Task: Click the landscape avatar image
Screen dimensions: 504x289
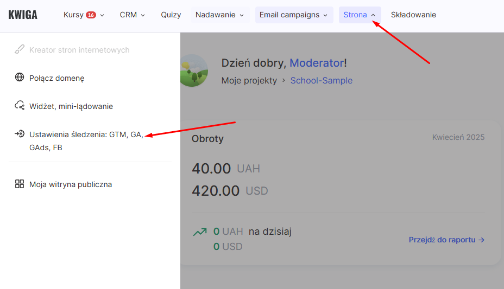Action: click(x=194, y=70)
